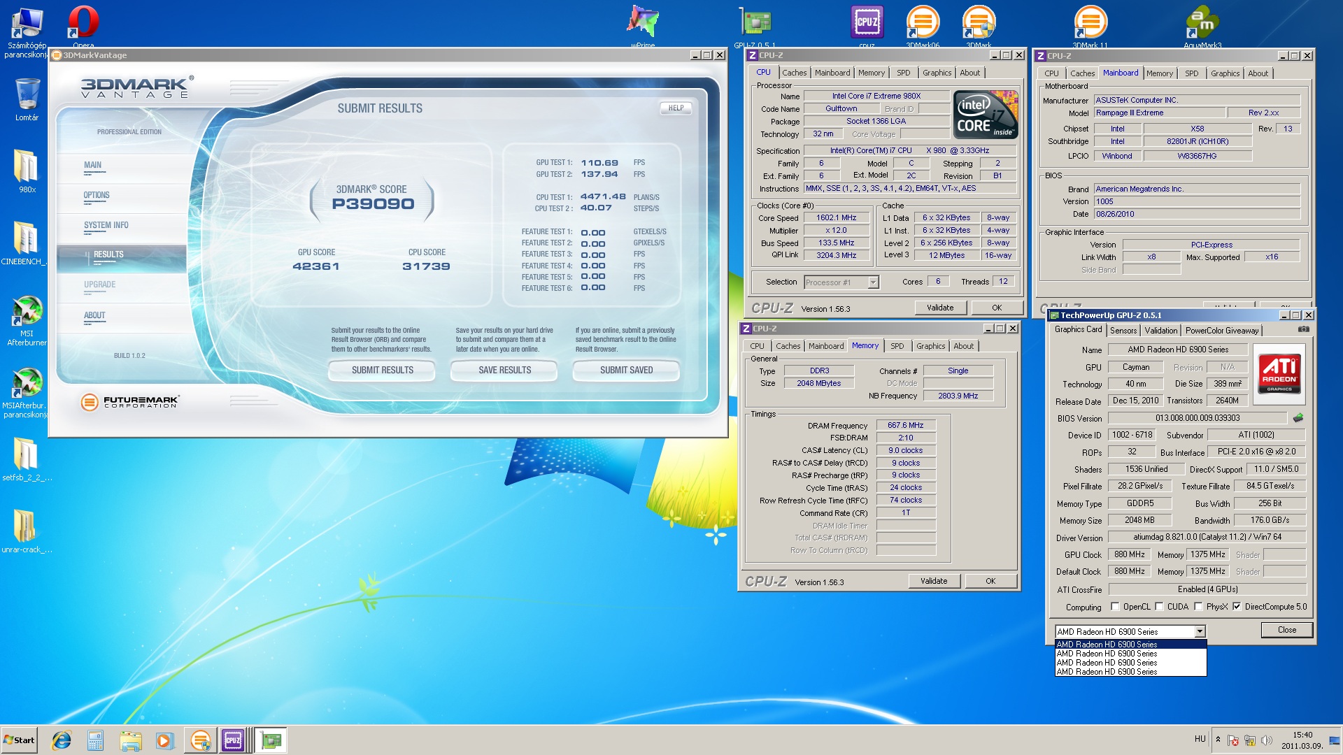Open the Számítógép desktop icon
This screenshot has height=755, width=1343.
[27, 31]
